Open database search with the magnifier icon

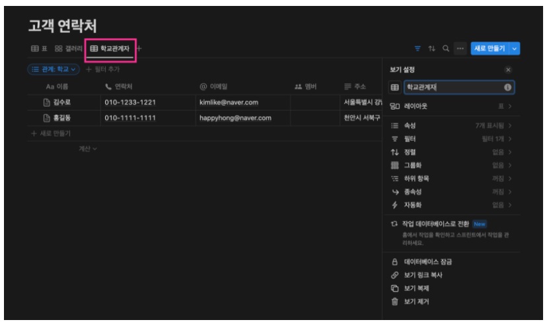coord(446,49)
